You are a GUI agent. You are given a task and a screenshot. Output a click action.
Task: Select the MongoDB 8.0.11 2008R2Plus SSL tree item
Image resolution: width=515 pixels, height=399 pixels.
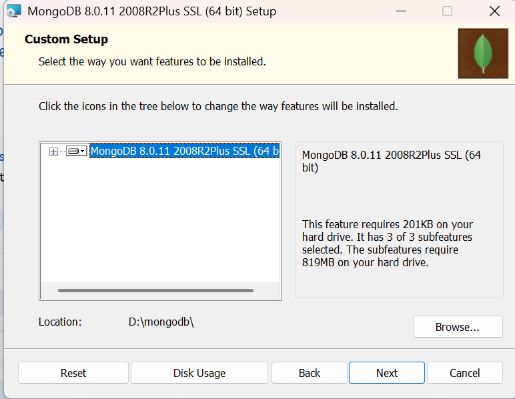[184, 151]
